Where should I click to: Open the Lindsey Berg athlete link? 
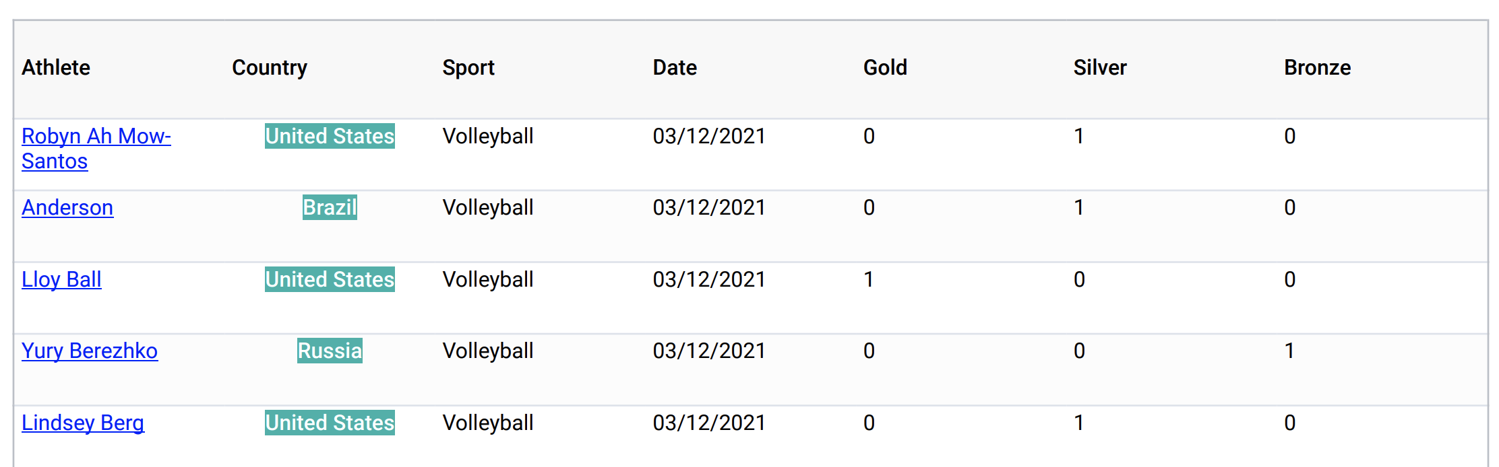83,423
